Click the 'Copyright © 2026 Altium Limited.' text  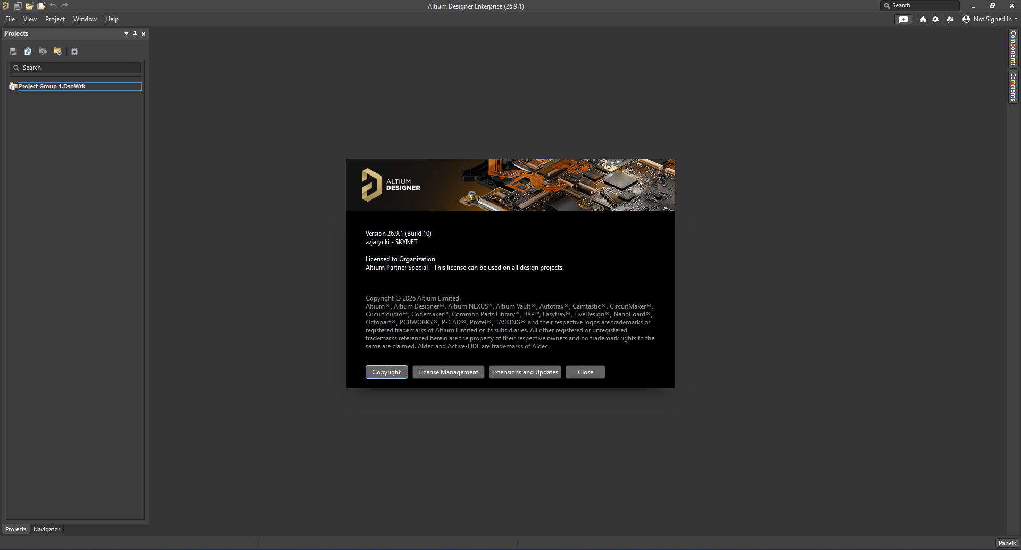(x=413, y=298)
